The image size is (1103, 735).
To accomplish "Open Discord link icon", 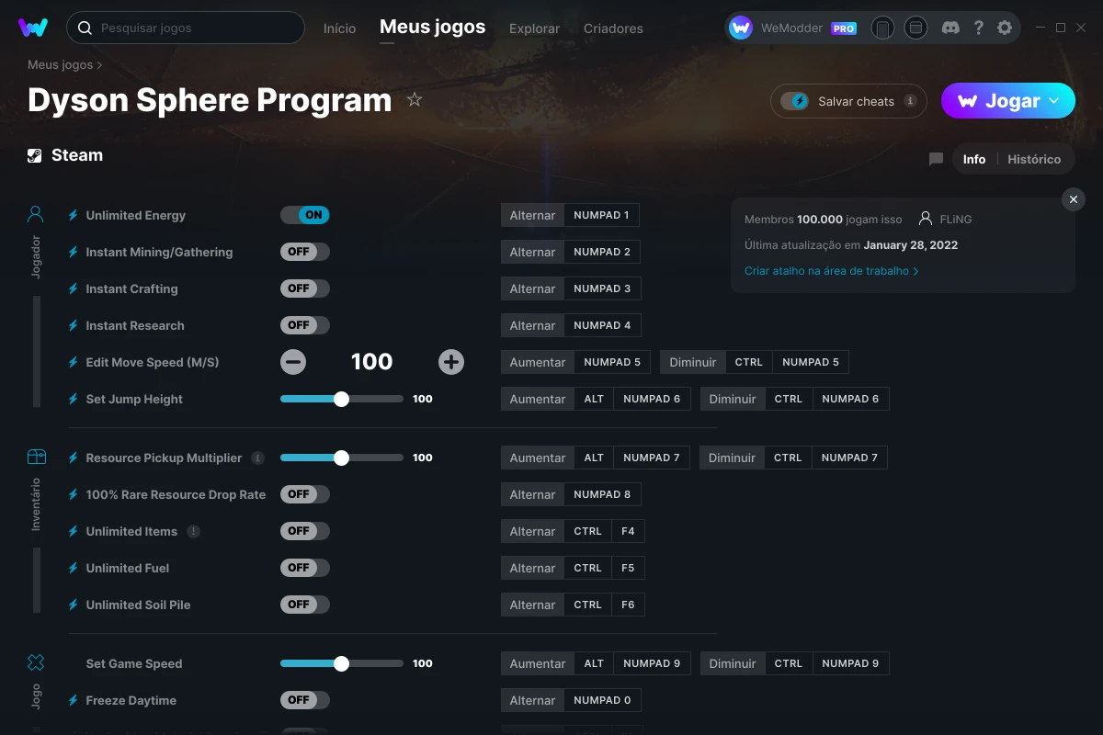I will (x=951, y=28).
